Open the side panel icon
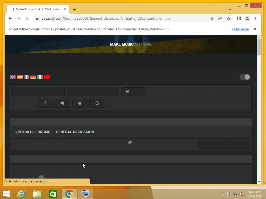 tap(239, 18)
